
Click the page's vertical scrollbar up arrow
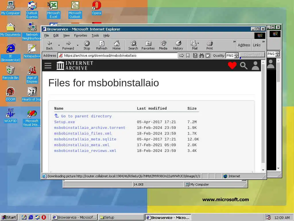click(263, 62)
